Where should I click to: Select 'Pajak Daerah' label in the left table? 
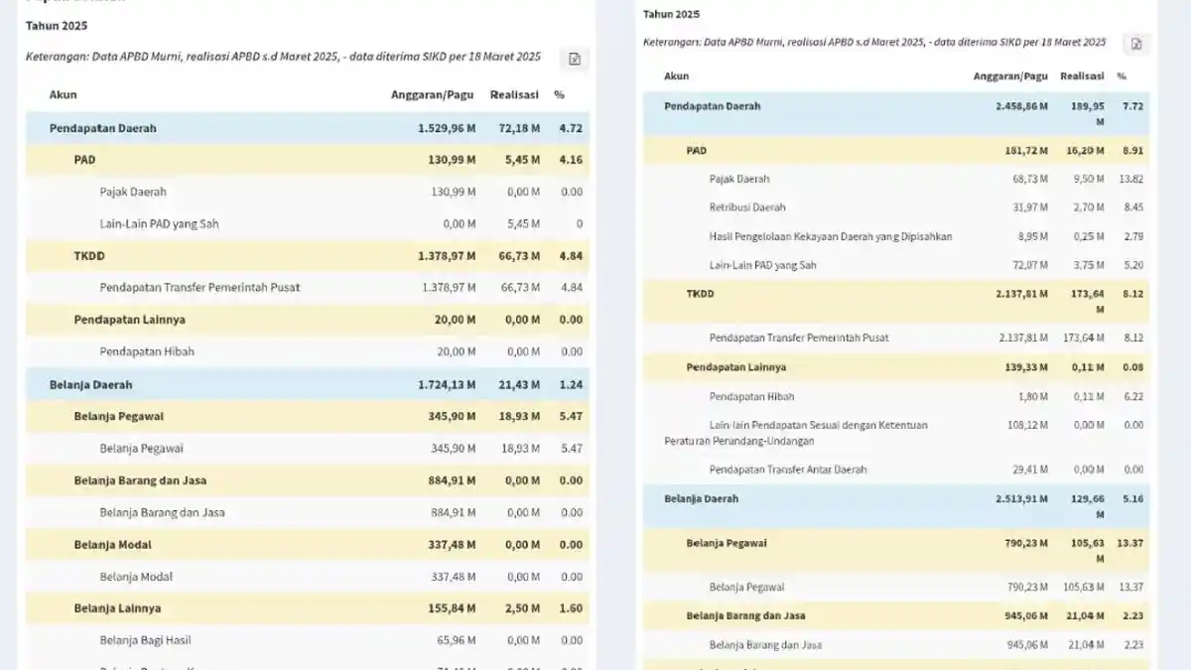click(133, 192)
